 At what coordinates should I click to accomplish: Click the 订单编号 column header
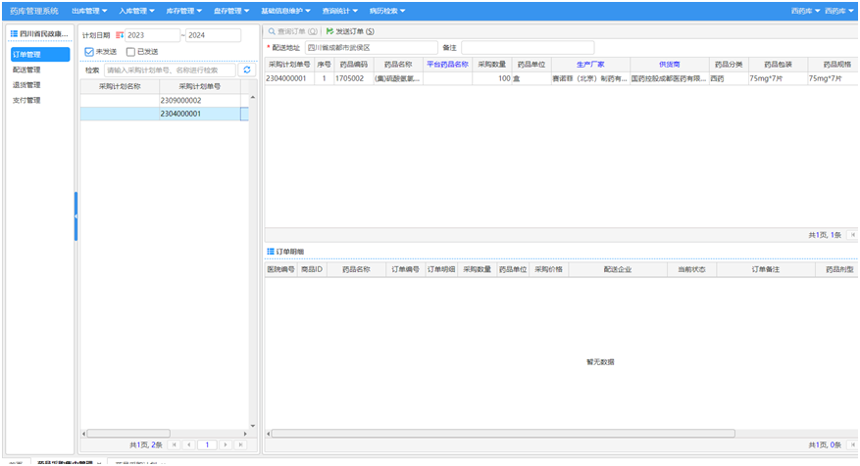point(405,269)
